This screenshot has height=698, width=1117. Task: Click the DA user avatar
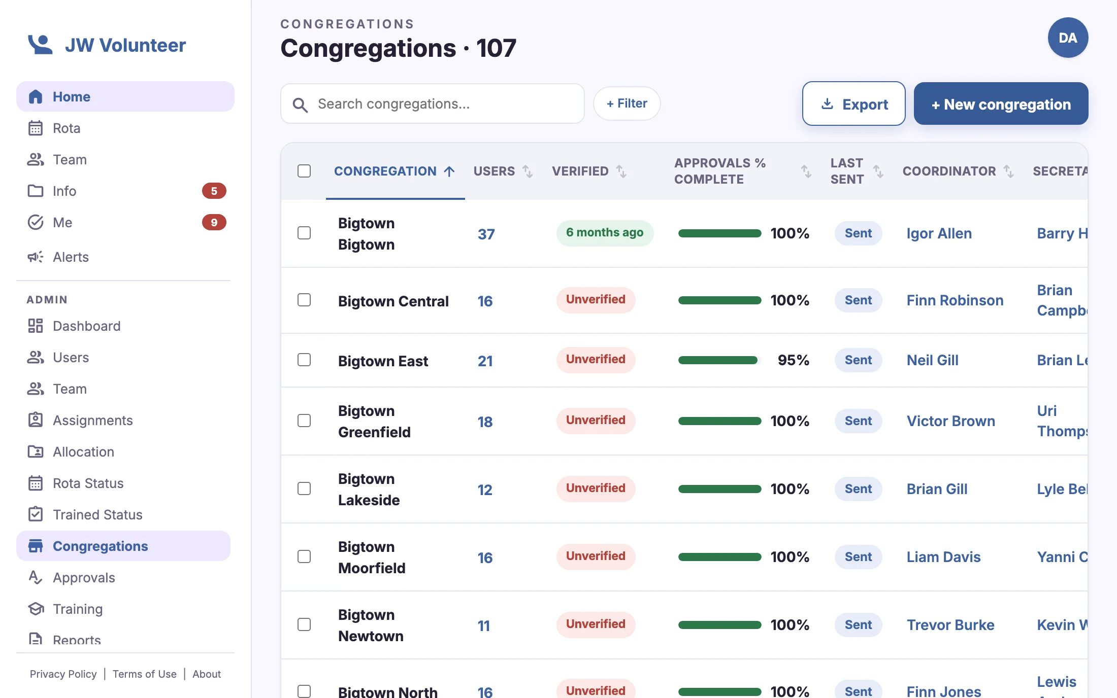click(1068, 38)
